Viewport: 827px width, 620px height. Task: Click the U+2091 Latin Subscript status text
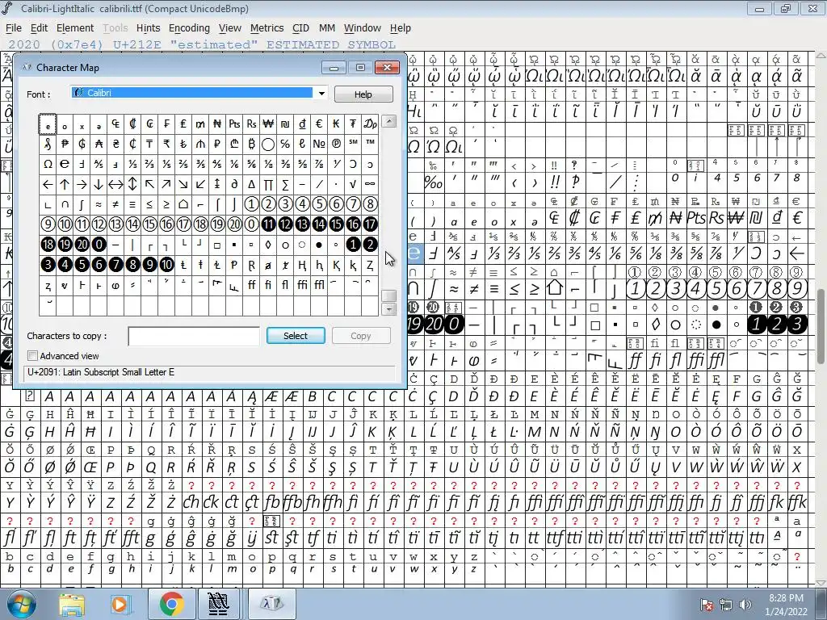click(x=101, y=372)
